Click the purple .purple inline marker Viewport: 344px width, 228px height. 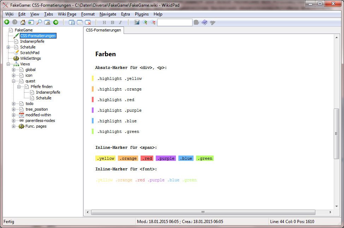coord(166,158)
